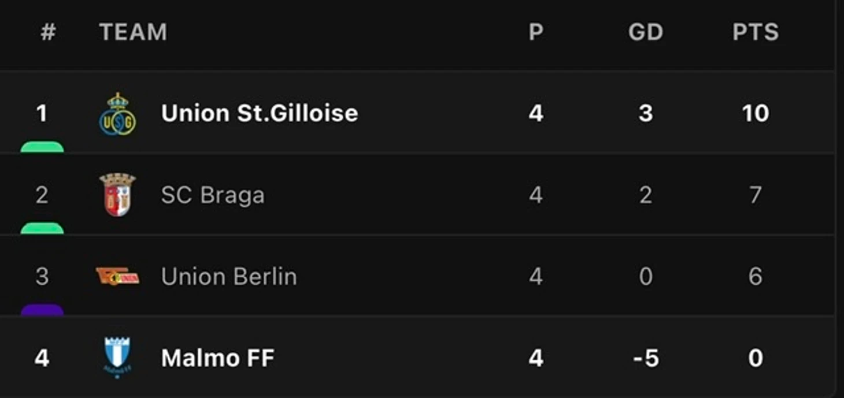This screenshot has height=398, width=844.
Task: Click green qualification marker under position 2
Action: tap(42, 228)
